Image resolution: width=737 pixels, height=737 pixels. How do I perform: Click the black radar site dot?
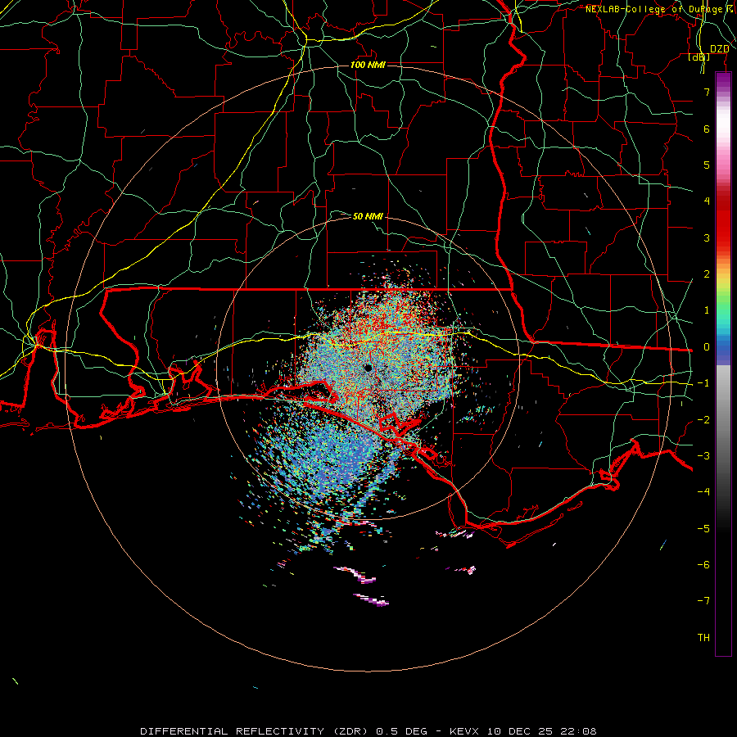368,368
